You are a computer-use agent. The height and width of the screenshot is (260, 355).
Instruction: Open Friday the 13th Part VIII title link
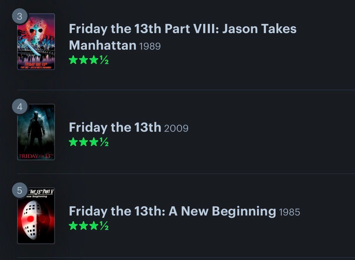tap(182, 29)
